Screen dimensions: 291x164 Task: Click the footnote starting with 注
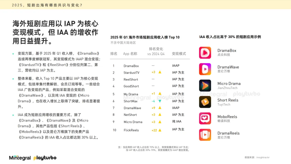(154, 149)
